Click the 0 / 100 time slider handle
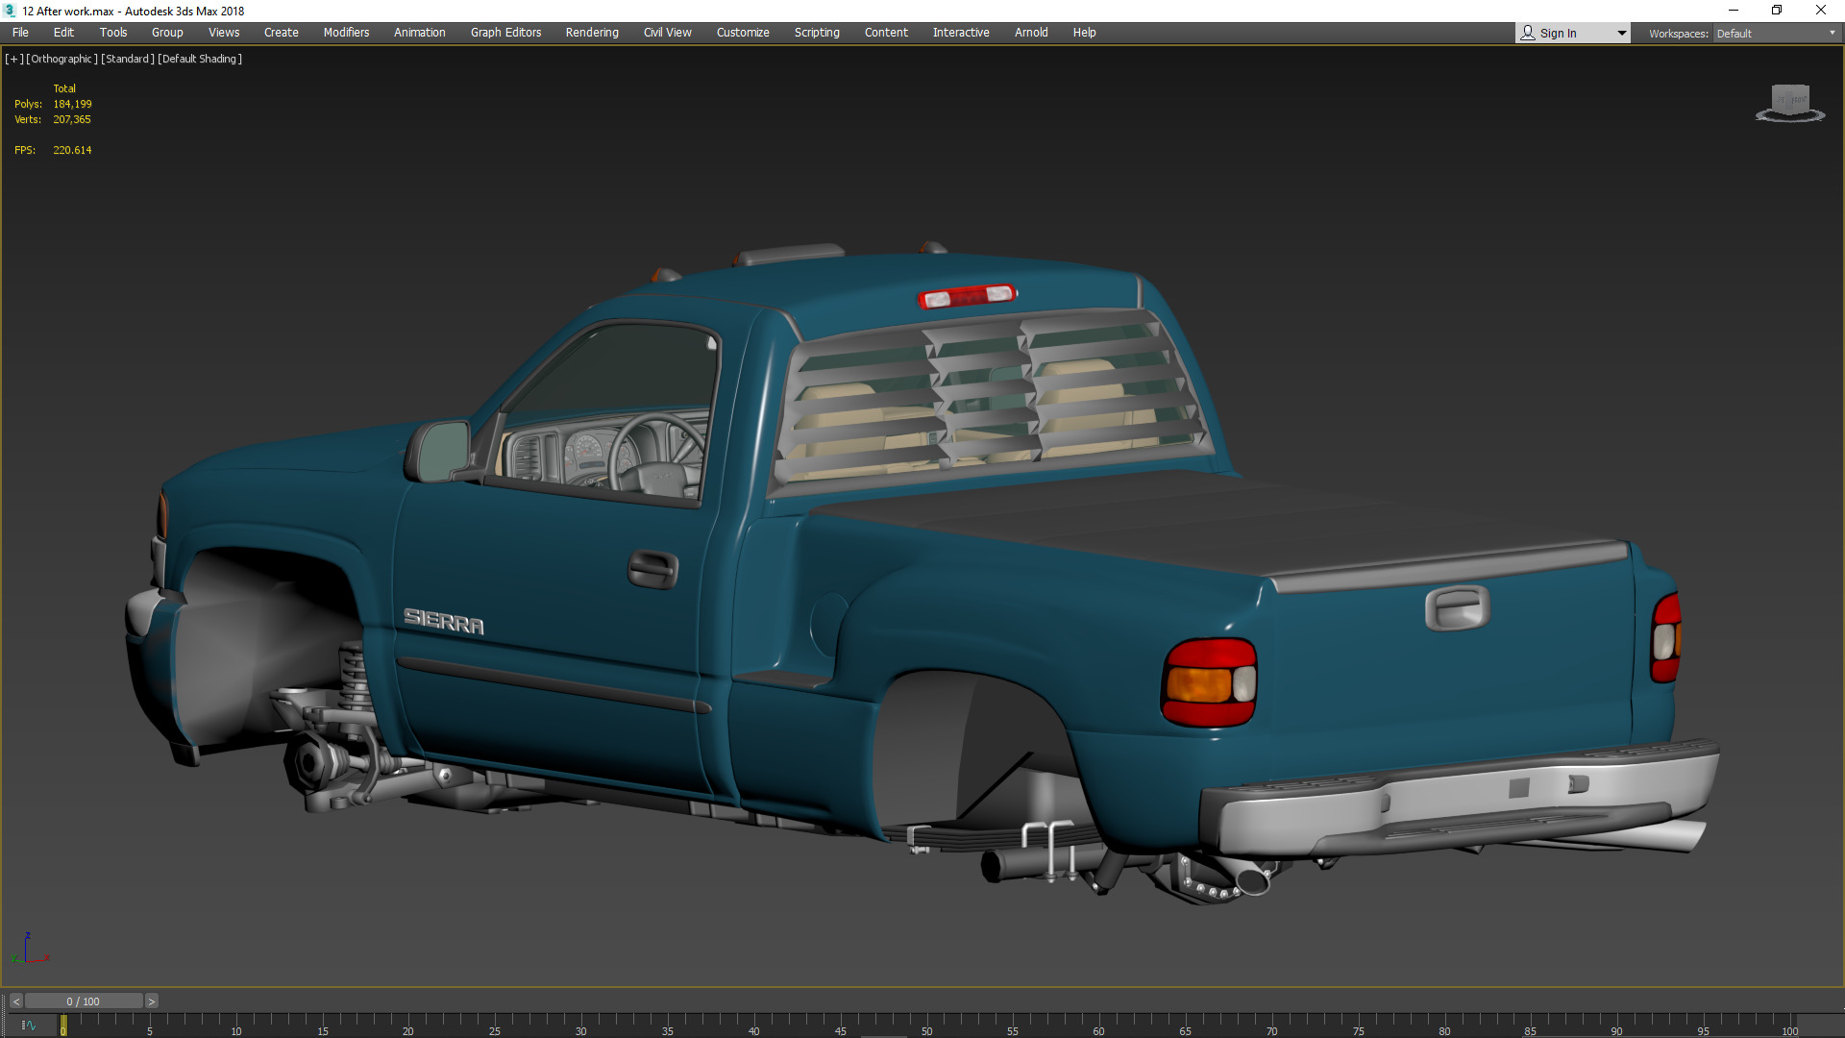The height and width of the screenshot is (1038, 1845). tap(84, 1001)
